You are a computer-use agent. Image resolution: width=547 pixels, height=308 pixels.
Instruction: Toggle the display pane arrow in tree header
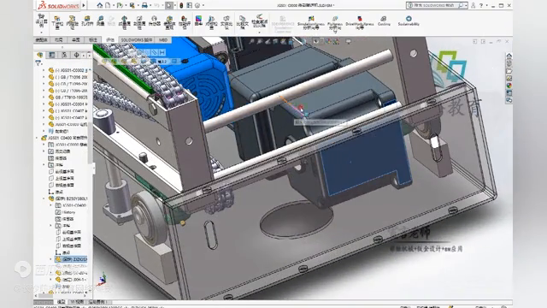click(x=89, y=55)
